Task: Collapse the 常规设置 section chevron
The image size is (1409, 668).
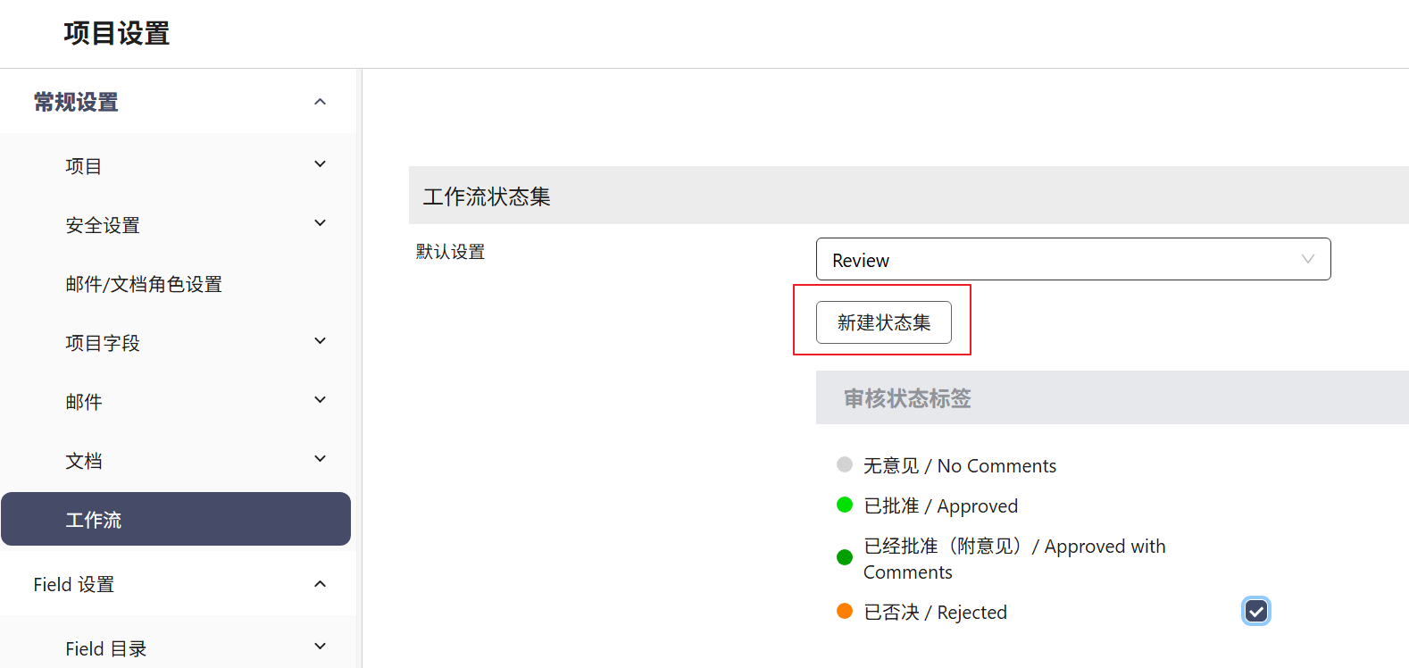Action: tap(320, 102)
